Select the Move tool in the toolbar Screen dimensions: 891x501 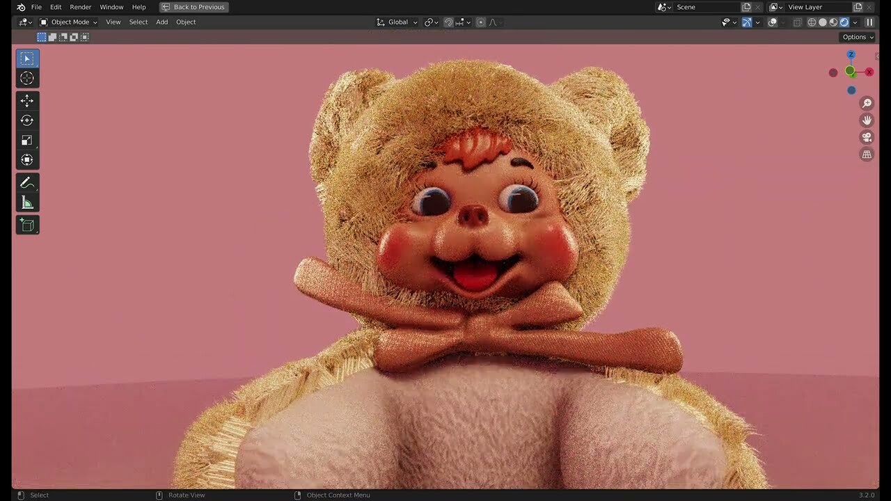point(27,100)
